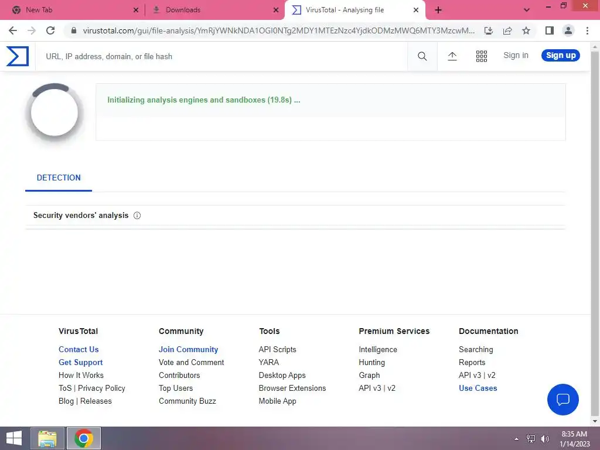
Task: Open the Top Users link
Action: click(176, 388)
